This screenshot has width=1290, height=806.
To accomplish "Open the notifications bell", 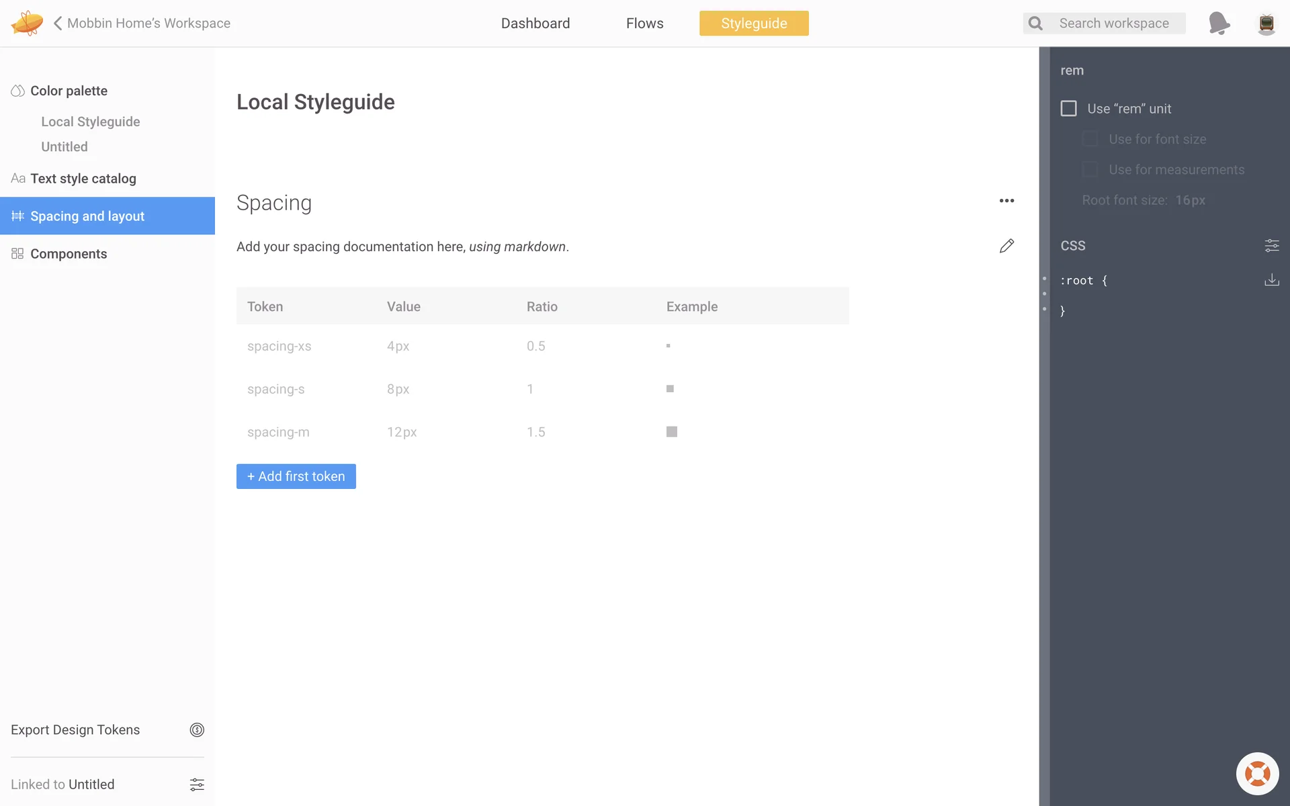I will pyautogui.click(x=1218, y=23).
